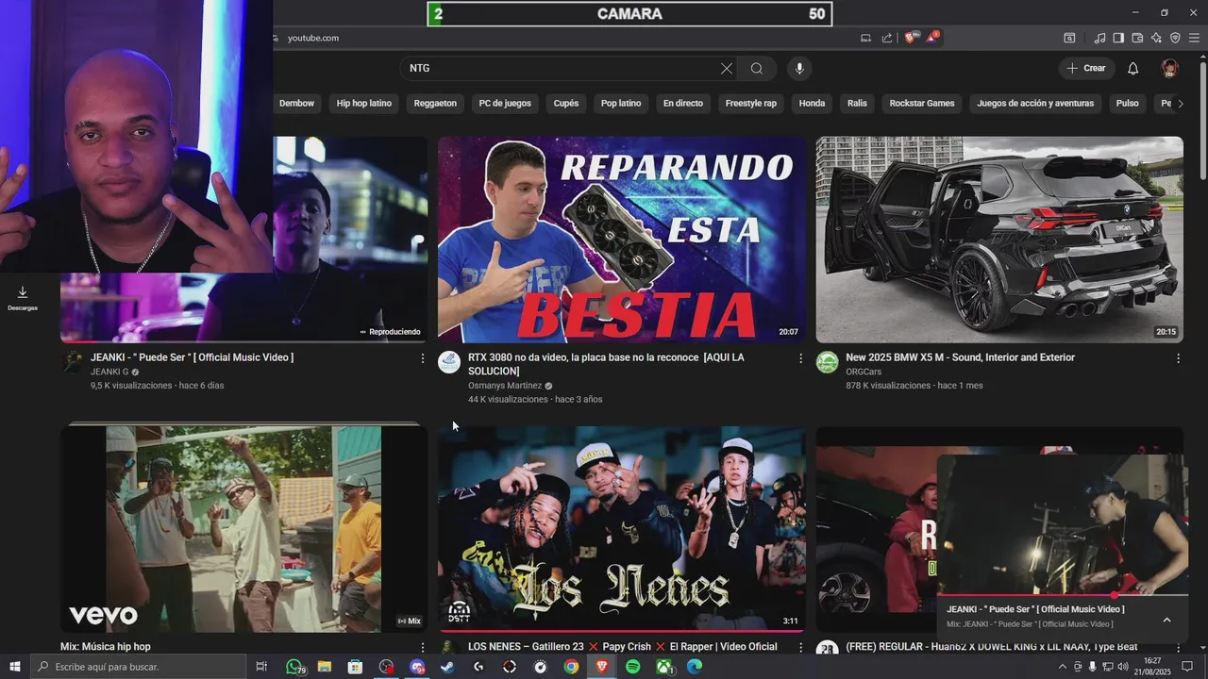Open New 2025 BMW X5 M title link
This screenshot has height=679, width=1208.
pyautogui.click(x=960, y=357)
